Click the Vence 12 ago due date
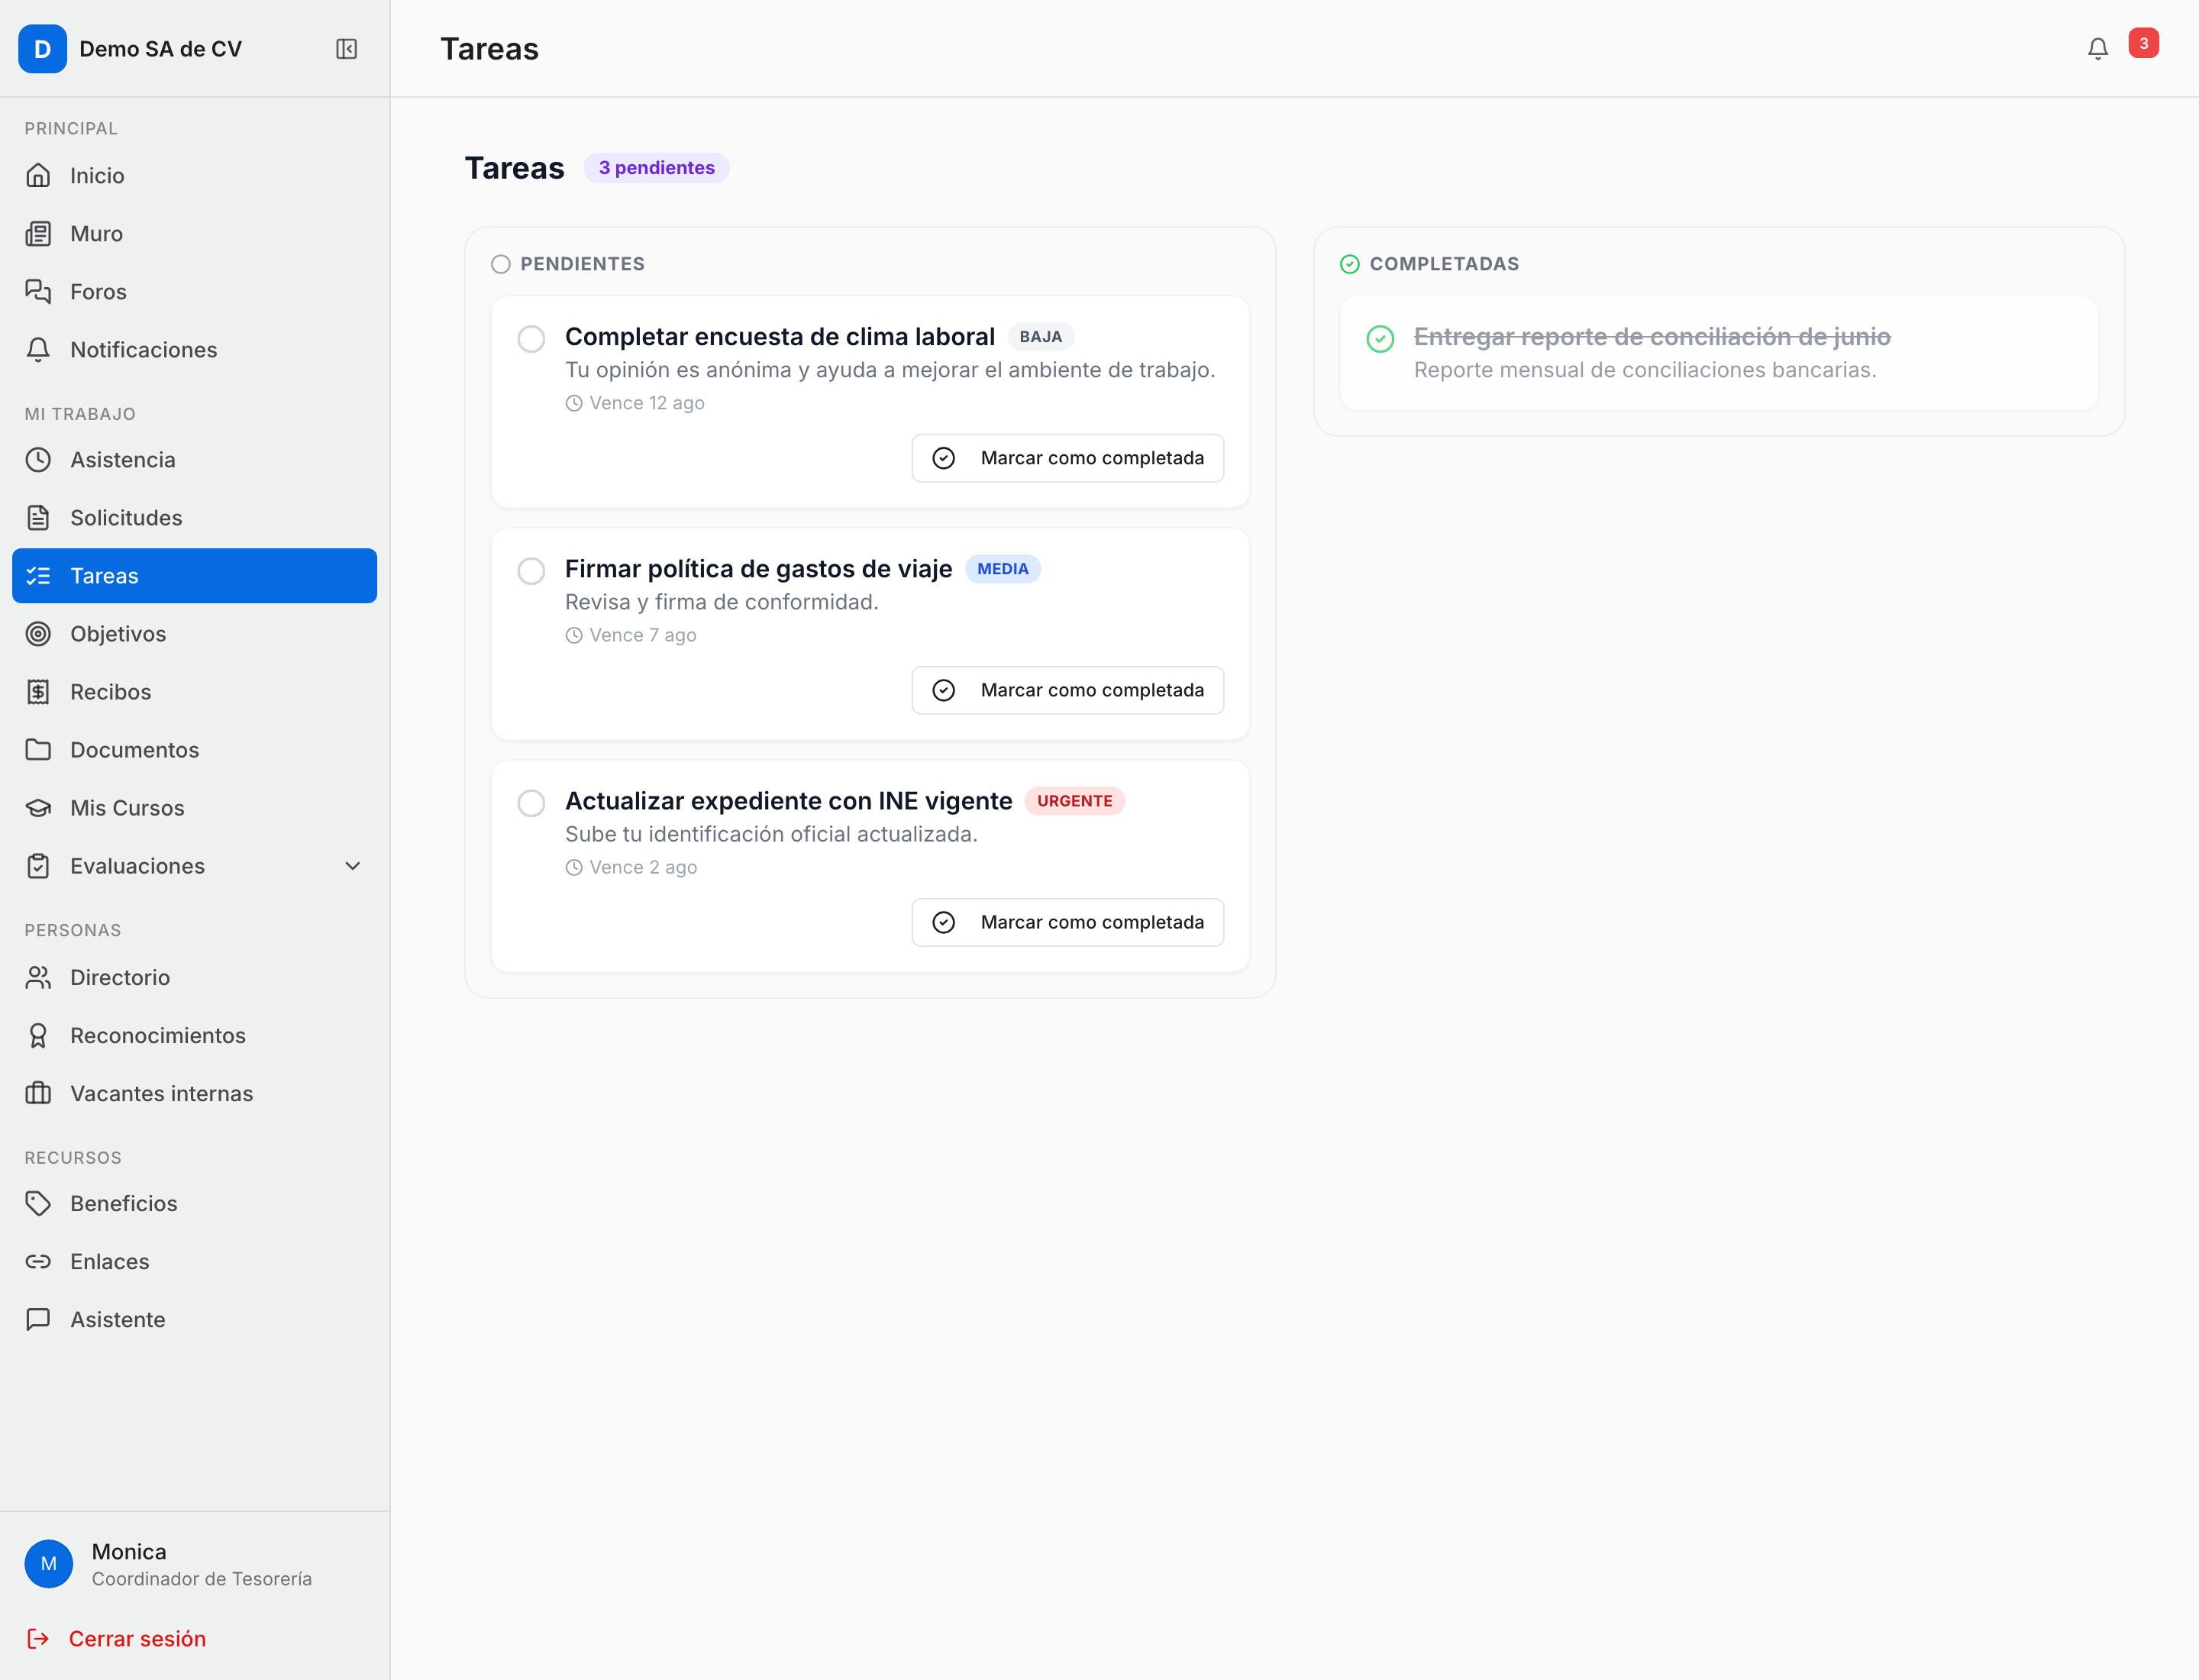The height and width of the screenshot is (1680, 2199). pyautogui.click(x=635, y=403)
